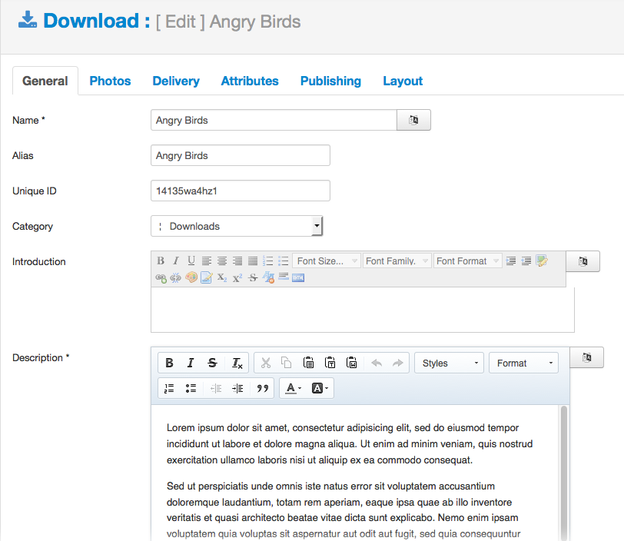Click the unlink icon in Introduction toolbar
The image size is (624, 541).
pyautogui.click(x=175, y=278)
